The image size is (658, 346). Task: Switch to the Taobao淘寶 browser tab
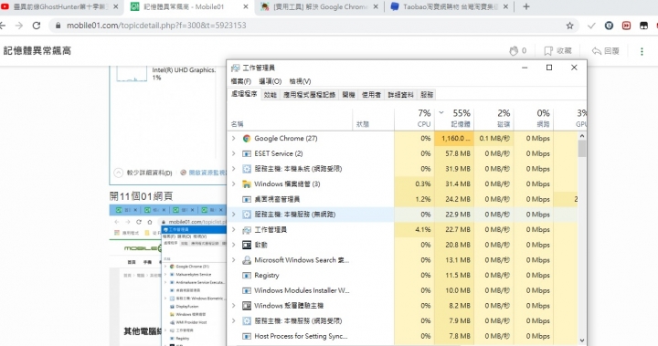click(449, 6)
